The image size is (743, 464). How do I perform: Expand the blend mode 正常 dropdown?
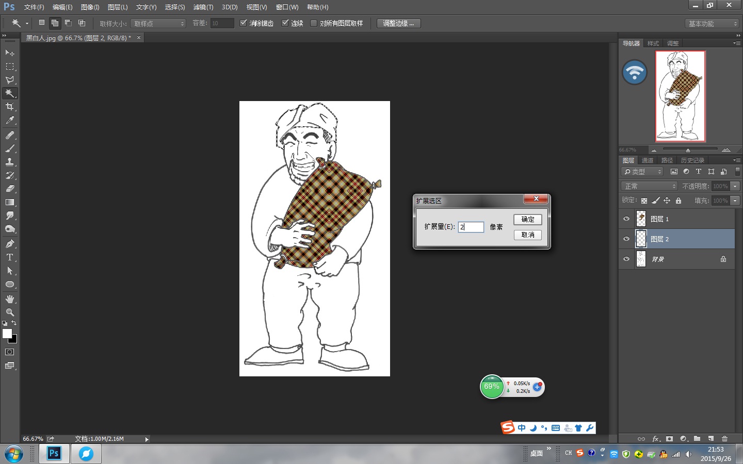pos(649,186)
